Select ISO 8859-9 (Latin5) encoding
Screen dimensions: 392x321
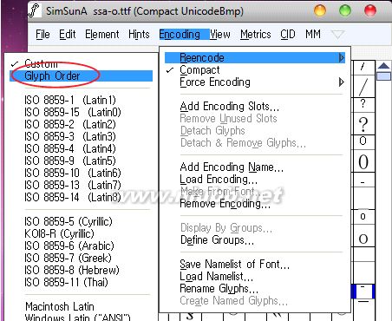(70, 161)
